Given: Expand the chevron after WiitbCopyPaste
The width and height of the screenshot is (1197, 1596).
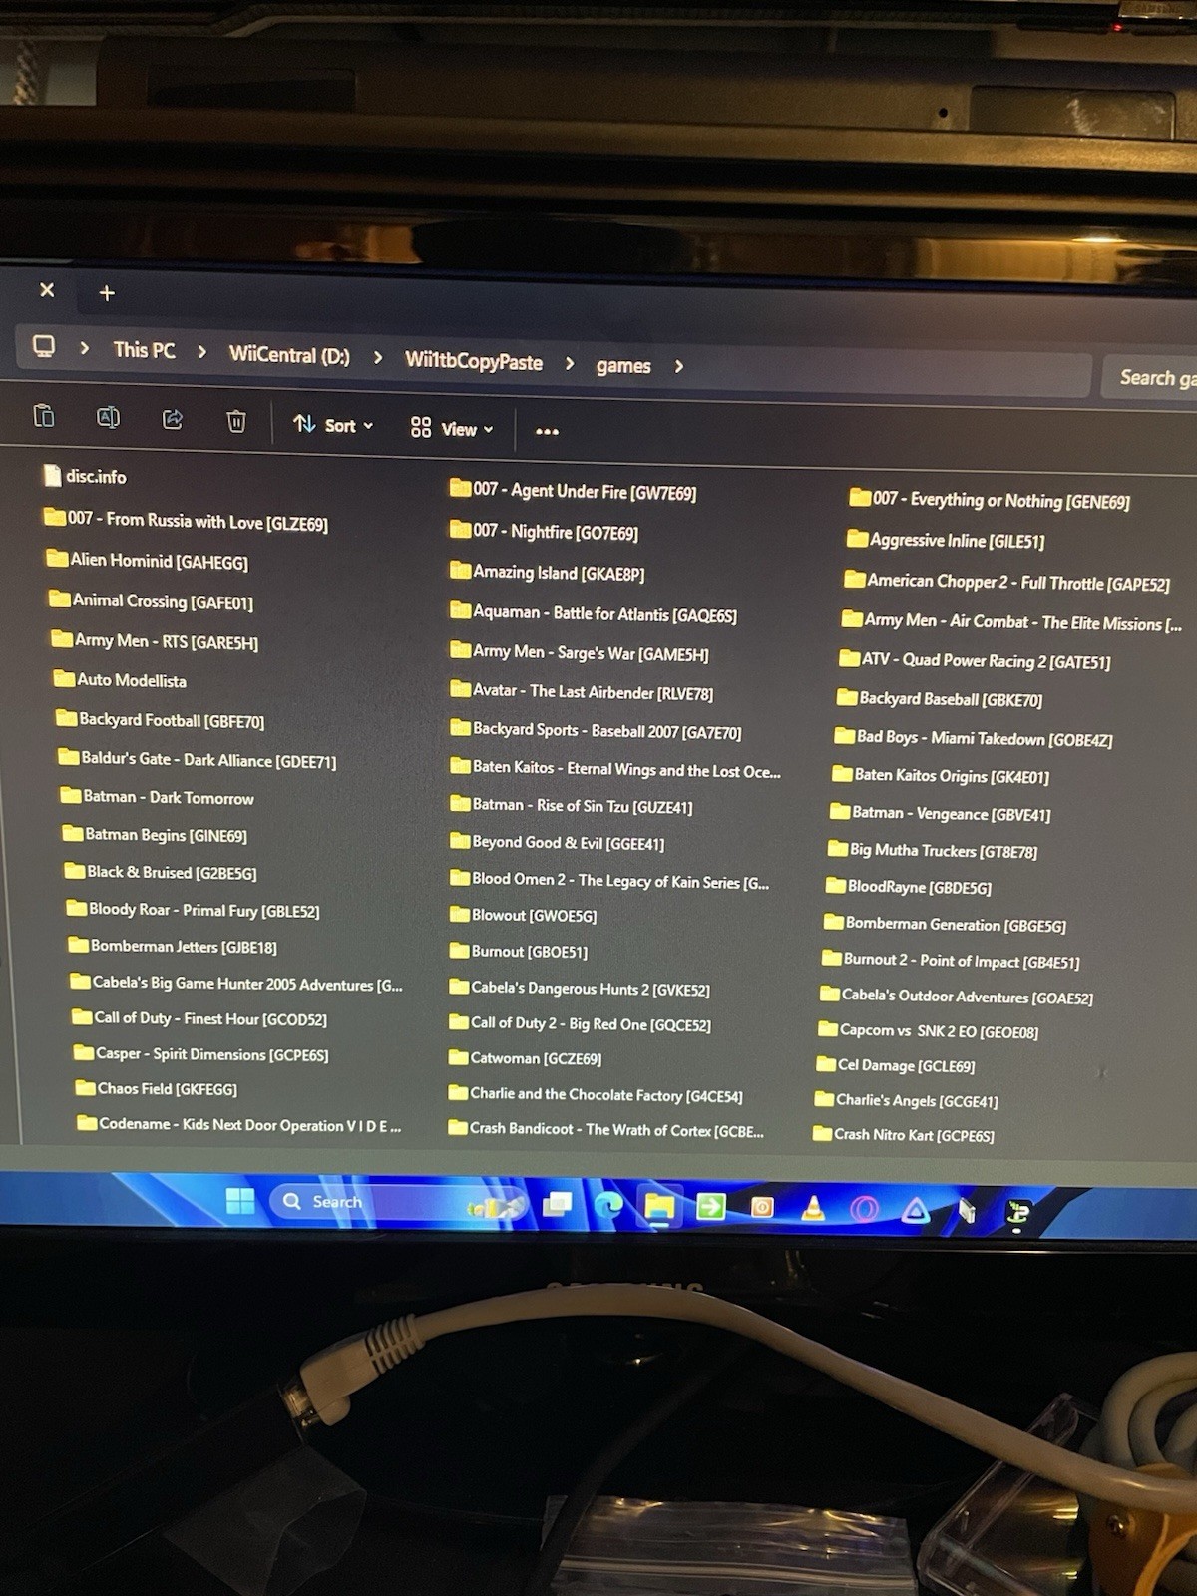Looking at the screenshot, I should pos(570,364).
